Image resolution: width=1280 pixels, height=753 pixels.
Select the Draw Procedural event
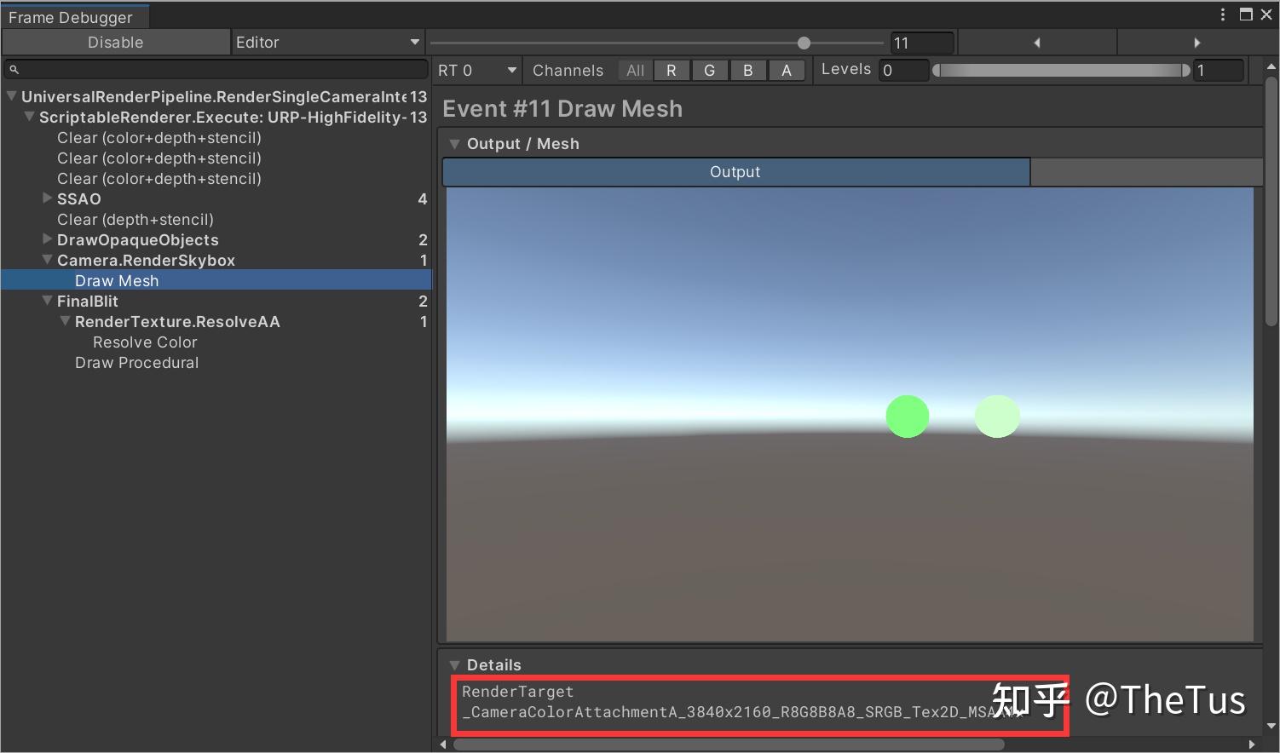point(136,362)
